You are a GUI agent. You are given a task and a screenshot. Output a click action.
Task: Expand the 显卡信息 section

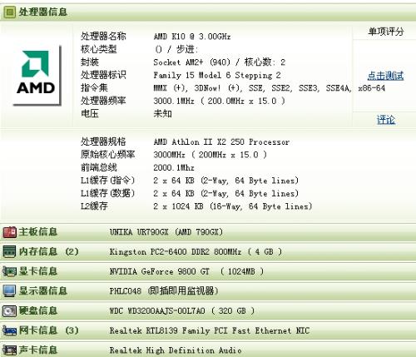[208, 271]
